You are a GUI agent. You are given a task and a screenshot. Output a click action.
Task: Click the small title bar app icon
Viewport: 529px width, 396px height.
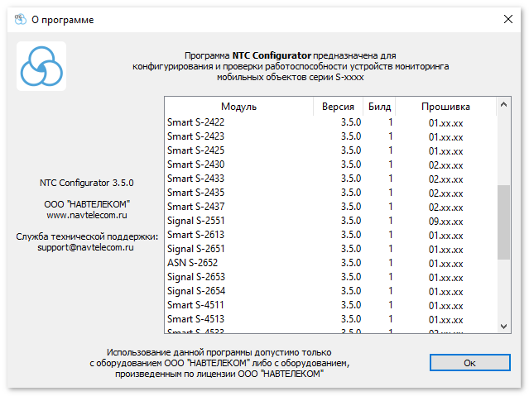[x=20, y=19]
